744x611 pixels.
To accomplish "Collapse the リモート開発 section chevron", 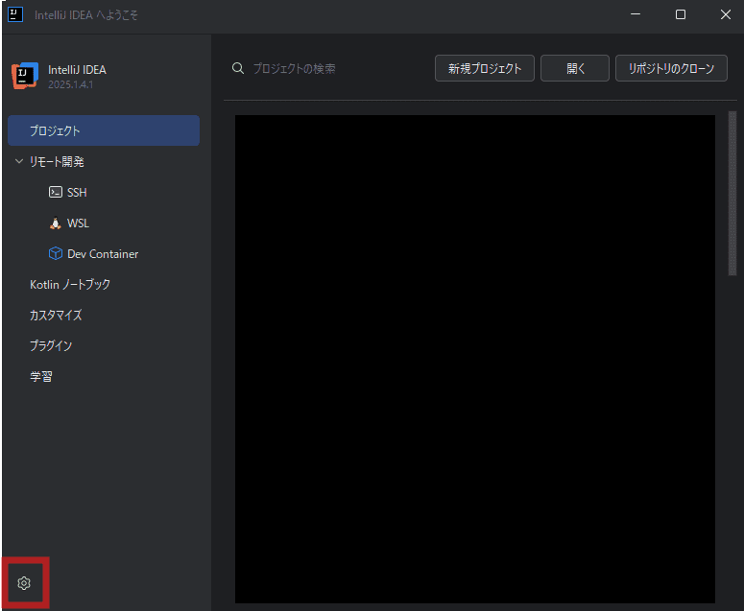I will (x=19, y=161).
